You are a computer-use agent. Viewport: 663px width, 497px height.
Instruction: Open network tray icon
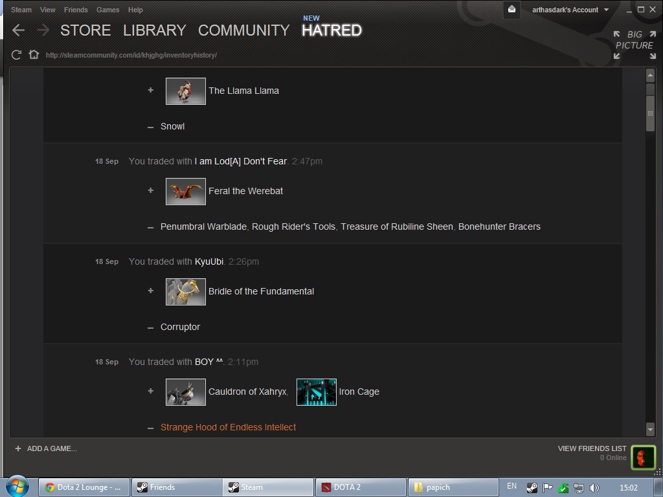[578, 488]
